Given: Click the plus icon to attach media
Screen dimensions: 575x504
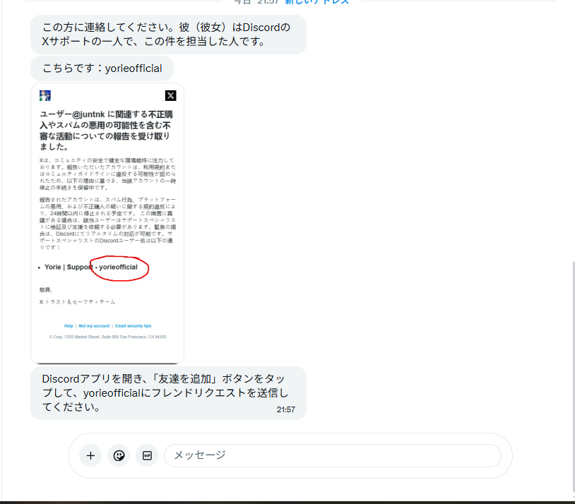Looking at the screenshot, I should [x=90, y=455].
